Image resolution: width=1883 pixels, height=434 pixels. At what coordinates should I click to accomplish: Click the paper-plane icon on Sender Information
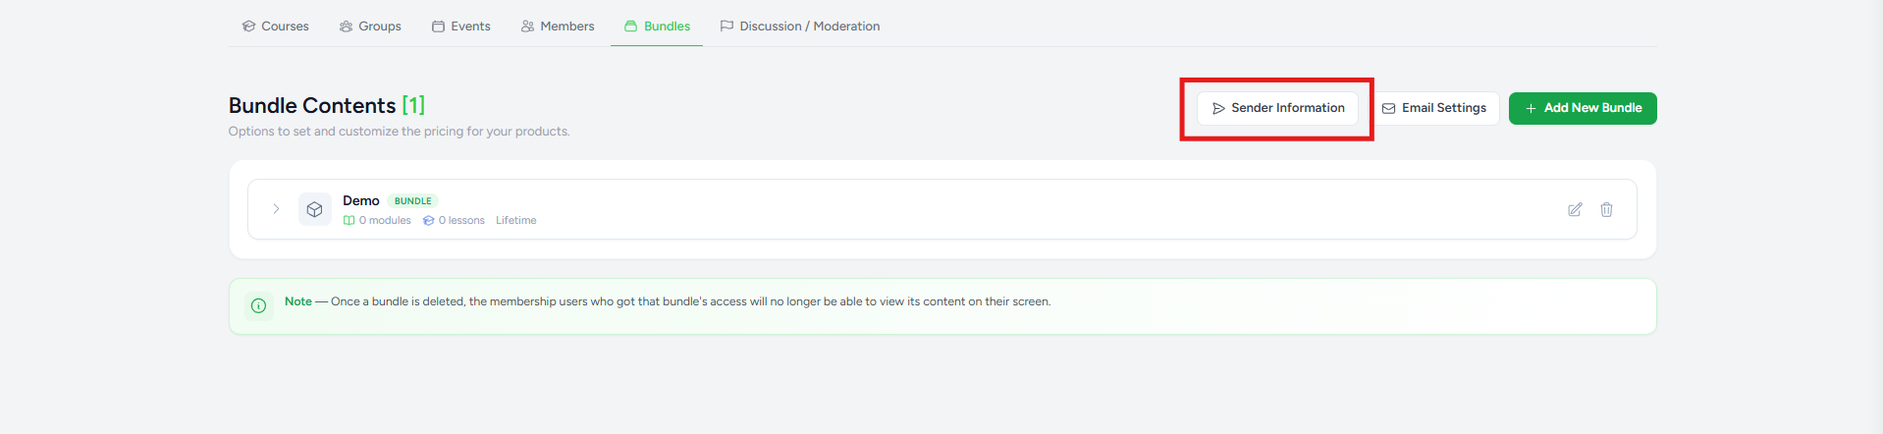[1218, 108]
